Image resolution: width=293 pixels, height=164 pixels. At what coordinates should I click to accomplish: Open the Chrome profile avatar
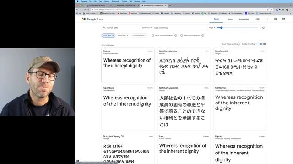(x=287, y=10)
